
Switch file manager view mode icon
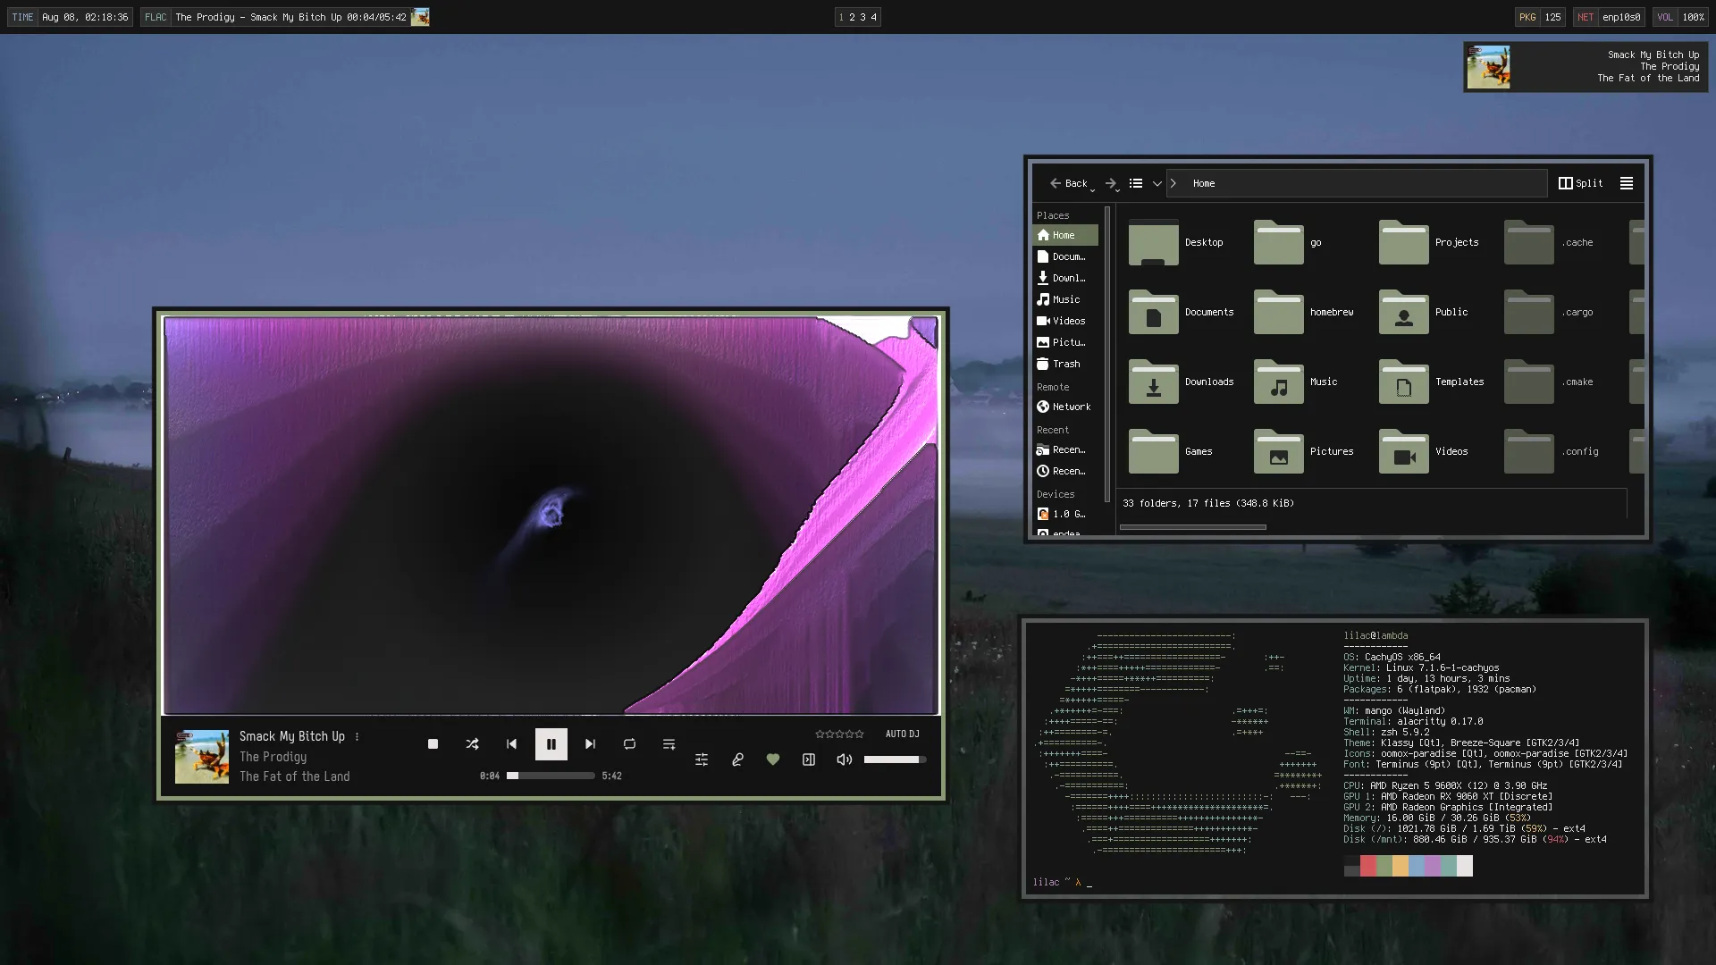click(1136, 183)
